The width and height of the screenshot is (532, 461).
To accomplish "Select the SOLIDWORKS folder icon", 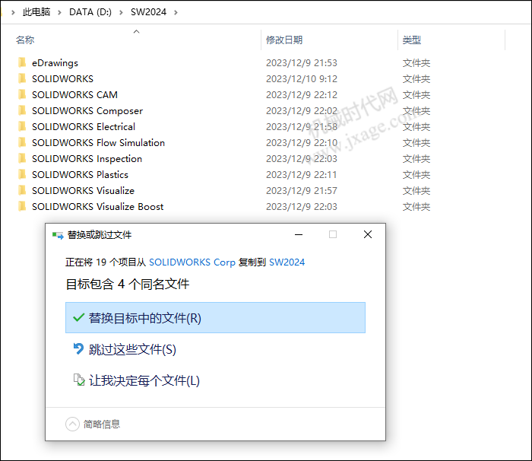I will pyautogui.click(x=22, y=78).
